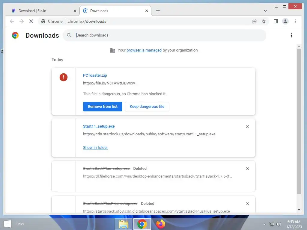Go back using the browser back arrow
This screenshot has width=307, height=230.
(12, 21)
